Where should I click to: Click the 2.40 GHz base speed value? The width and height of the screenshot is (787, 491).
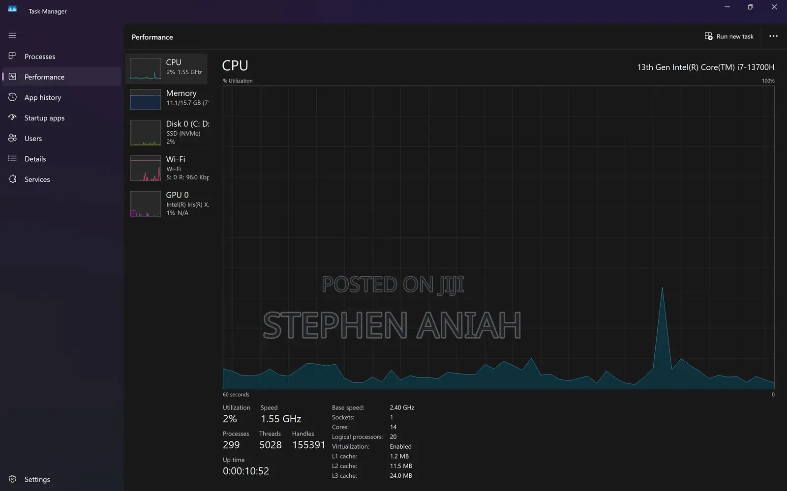click(402, 407)
